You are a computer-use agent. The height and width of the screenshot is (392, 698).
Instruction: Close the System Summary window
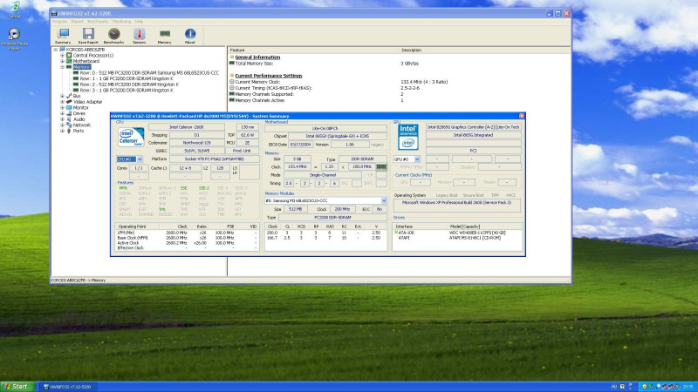pyautogui.click(x=522, y=116)
